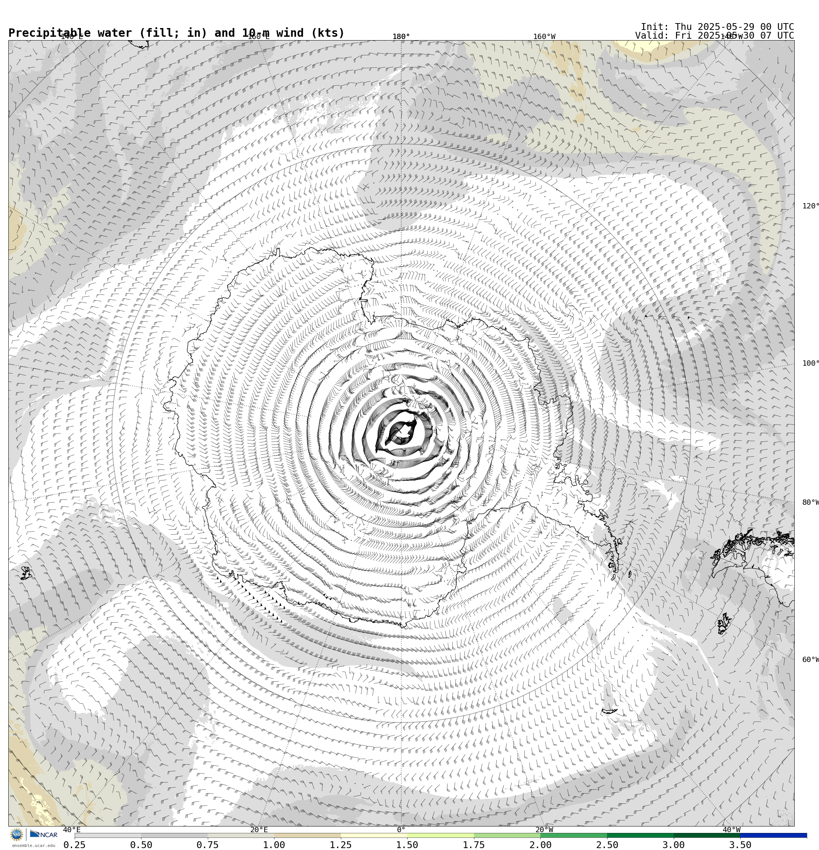
Task: Click the 2.50 colorbar tick label
Action: pyautogui.click(x=607, y=845)
